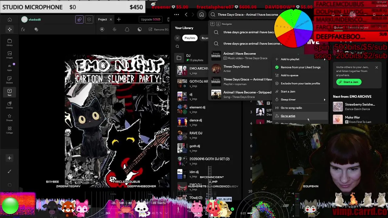
Task: Open Three Days Grace artist result
Action: click(242, 69)
